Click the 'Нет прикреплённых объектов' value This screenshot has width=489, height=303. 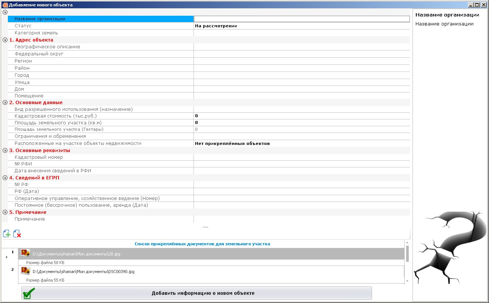[232, 143]
